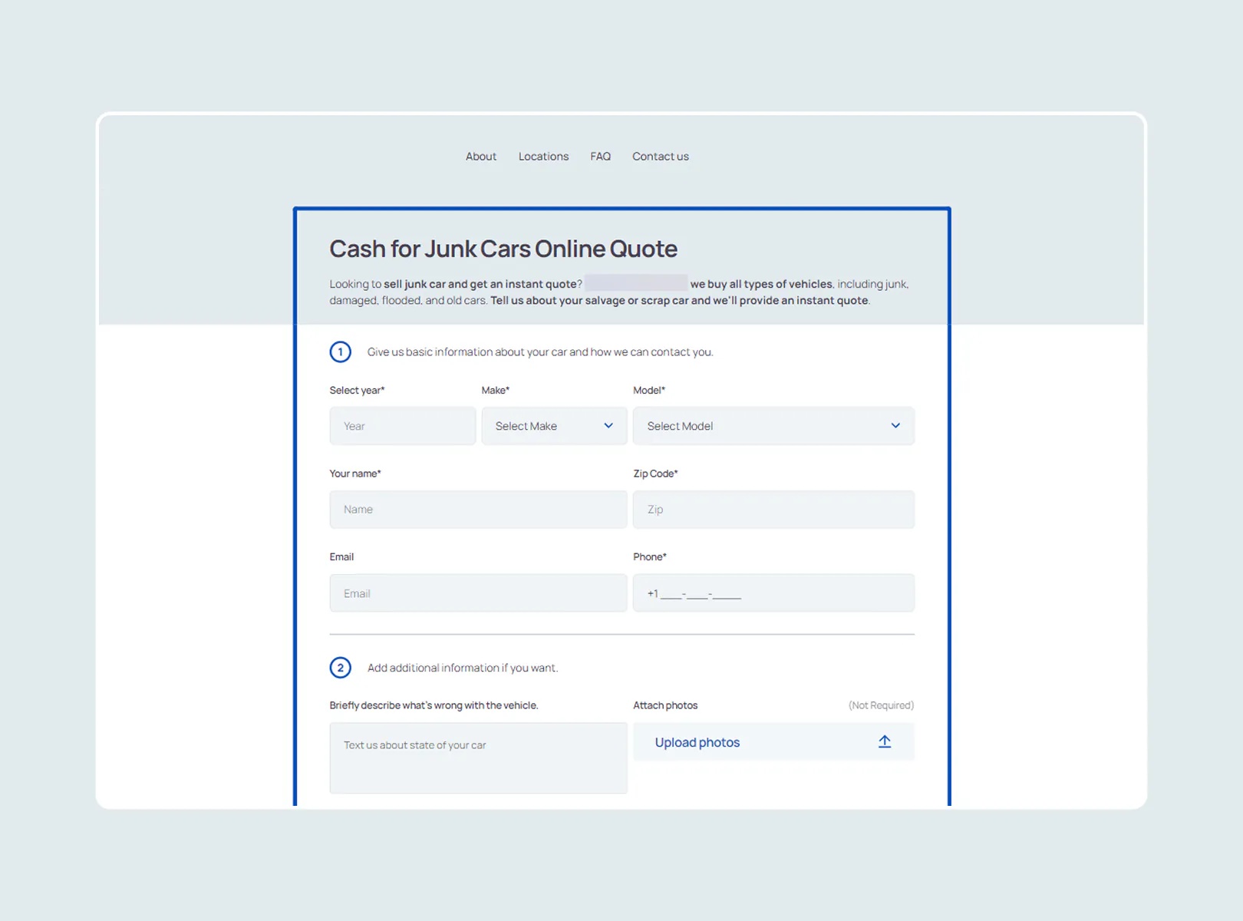The height and width of the screenshot is (921, 1243).
Task: Click the upload arrow icon
Action: (884, 742)
